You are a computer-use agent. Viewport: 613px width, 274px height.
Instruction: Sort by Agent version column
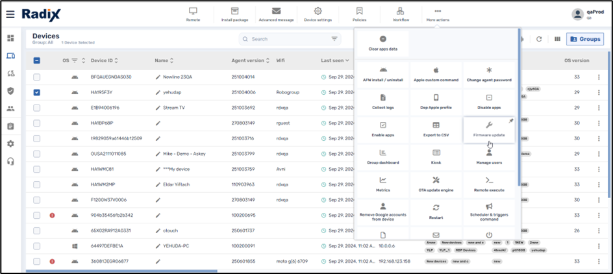pos(268,60)
